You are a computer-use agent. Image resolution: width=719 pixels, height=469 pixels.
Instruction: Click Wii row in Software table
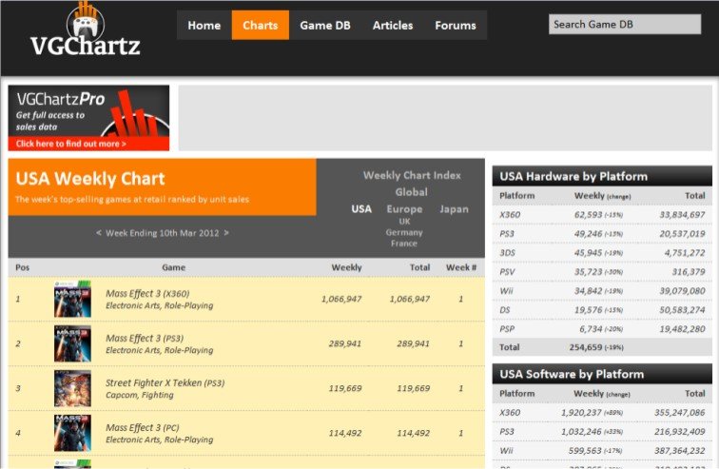[x=602, y=451]
